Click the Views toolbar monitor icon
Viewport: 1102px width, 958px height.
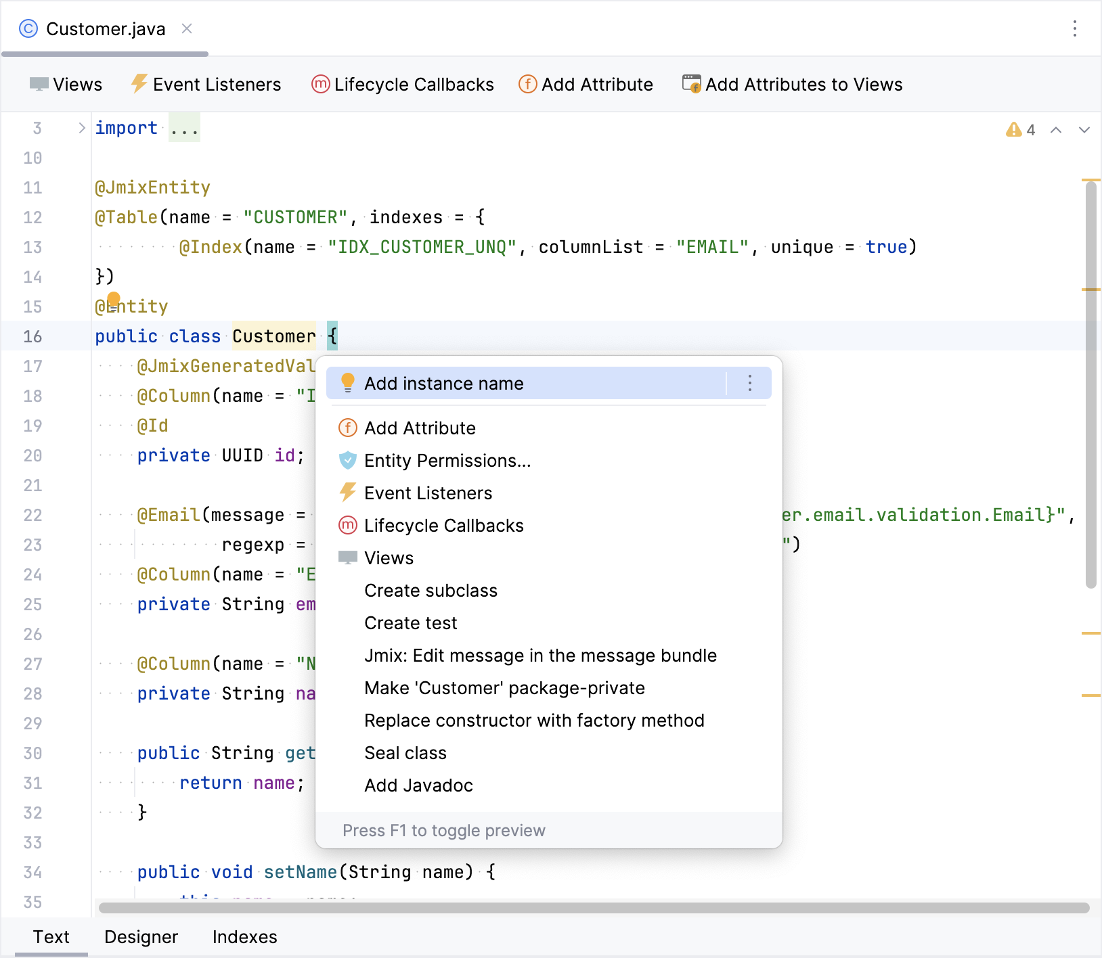point(39,85)
